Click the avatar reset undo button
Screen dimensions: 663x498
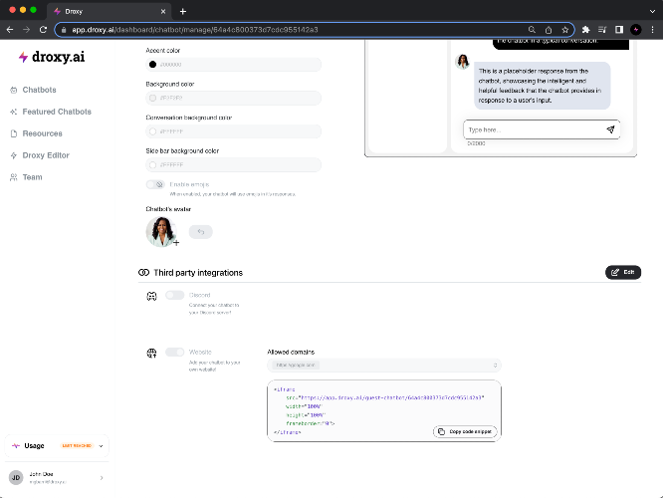(x=200, y=232)
